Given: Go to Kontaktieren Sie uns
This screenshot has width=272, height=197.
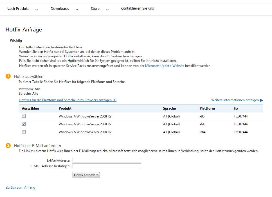Looking at the screenshot, I should tap(137, 8).
